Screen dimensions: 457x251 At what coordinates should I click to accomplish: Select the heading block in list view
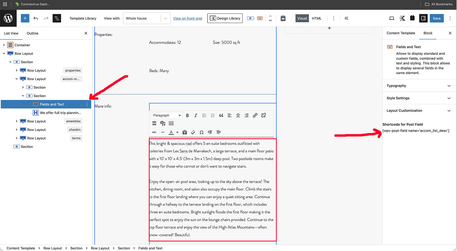point(60,113)
